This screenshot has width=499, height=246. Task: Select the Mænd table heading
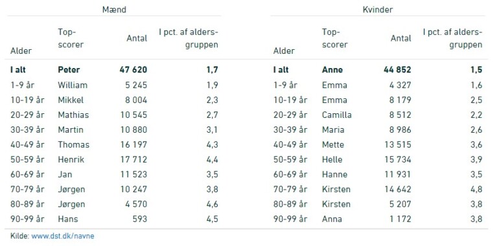pyautogui.click(x=114, y=10)
